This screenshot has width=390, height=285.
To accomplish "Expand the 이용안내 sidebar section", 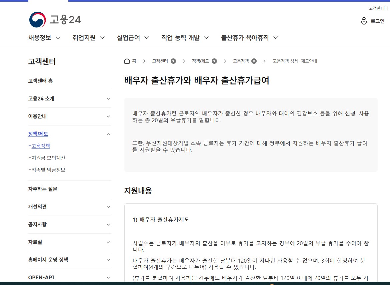I will [x=108, y=116].
